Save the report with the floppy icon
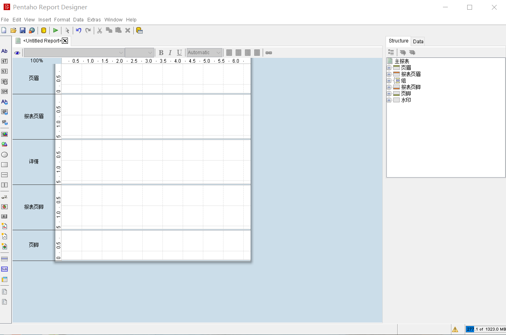Viewport: 506px width, 335px height. pyautogui.click(x=23, y=30)
